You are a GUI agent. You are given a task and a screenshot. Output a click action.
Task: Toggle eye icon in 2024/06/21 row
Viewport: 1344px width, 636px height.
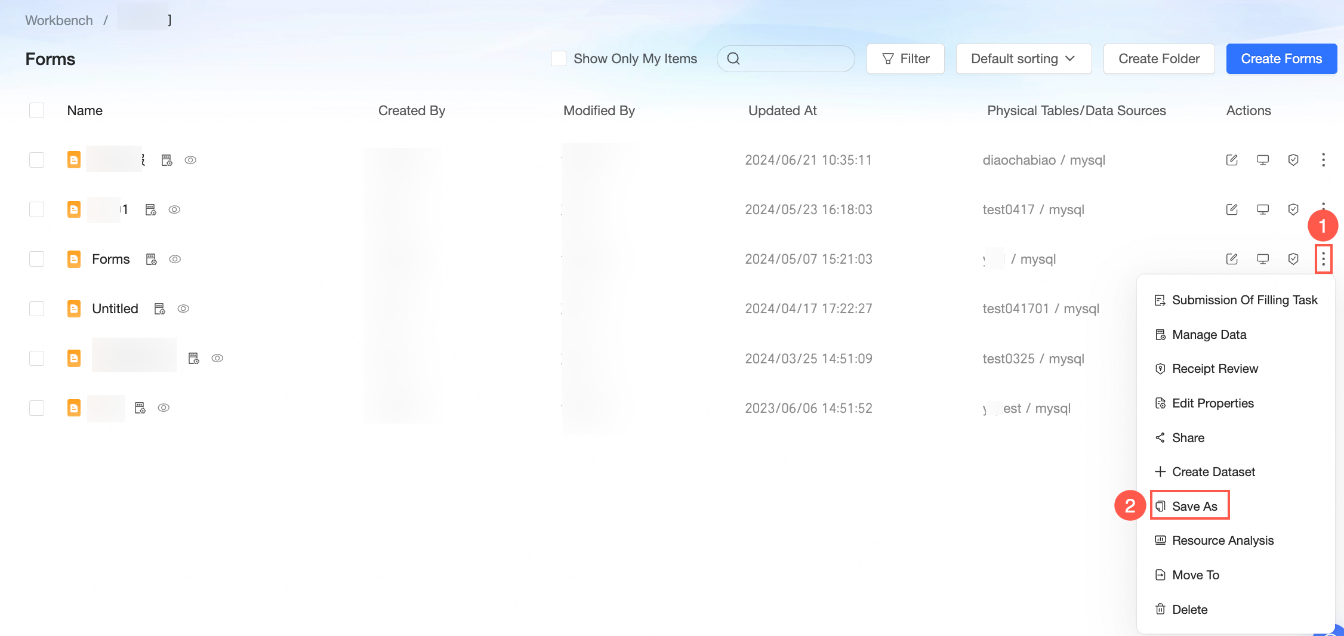pyautogui.click(x=190, y=160)
